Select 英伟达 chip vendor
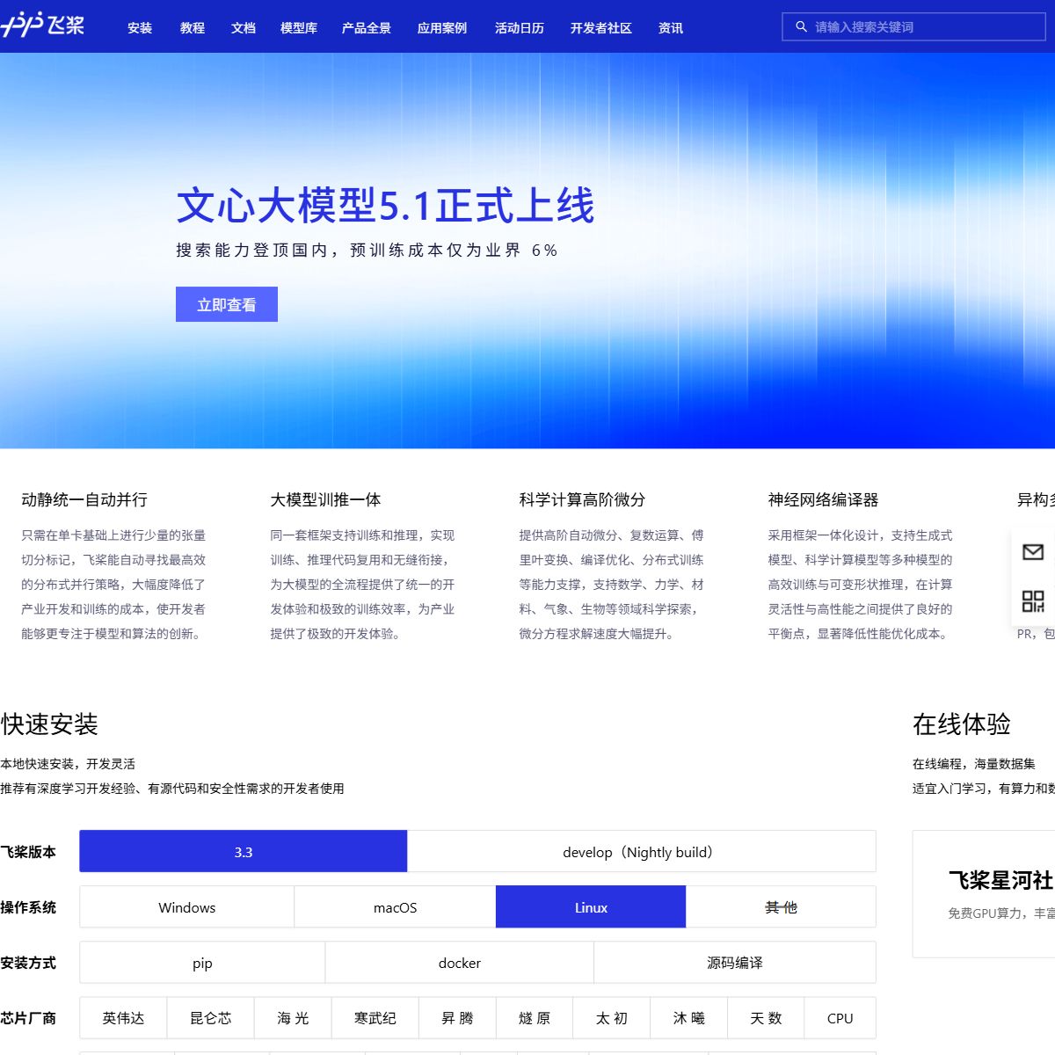The width and height of the screenshot is (1055, 1055). click(123, 1018)
